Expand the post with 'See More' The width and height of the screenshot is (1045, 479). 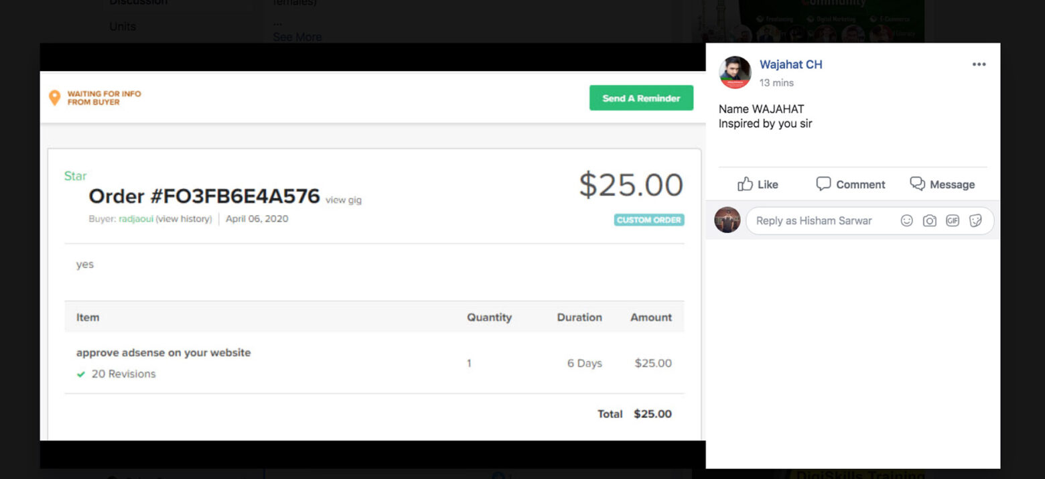(297, 38)
